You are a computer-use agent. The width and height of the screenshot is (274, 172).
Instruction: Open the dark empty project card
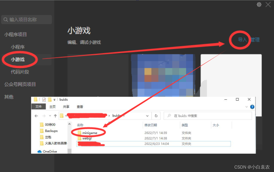[x=98, y=76]
